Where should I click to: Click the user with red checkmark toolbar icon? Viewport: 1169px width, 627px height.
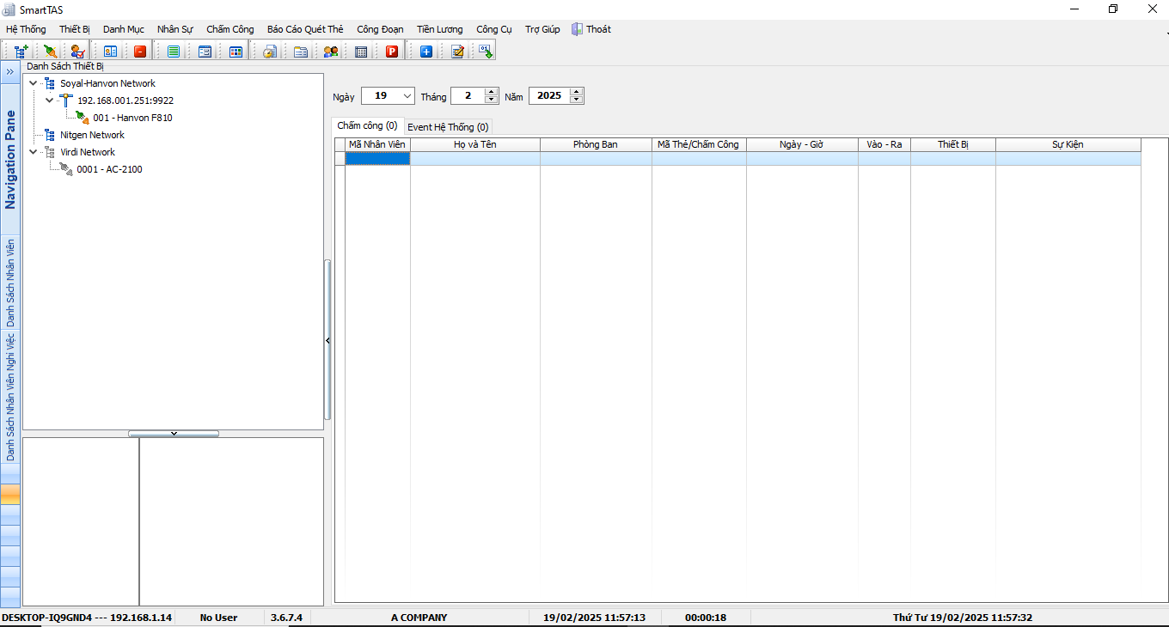click(x=77, y=52)
